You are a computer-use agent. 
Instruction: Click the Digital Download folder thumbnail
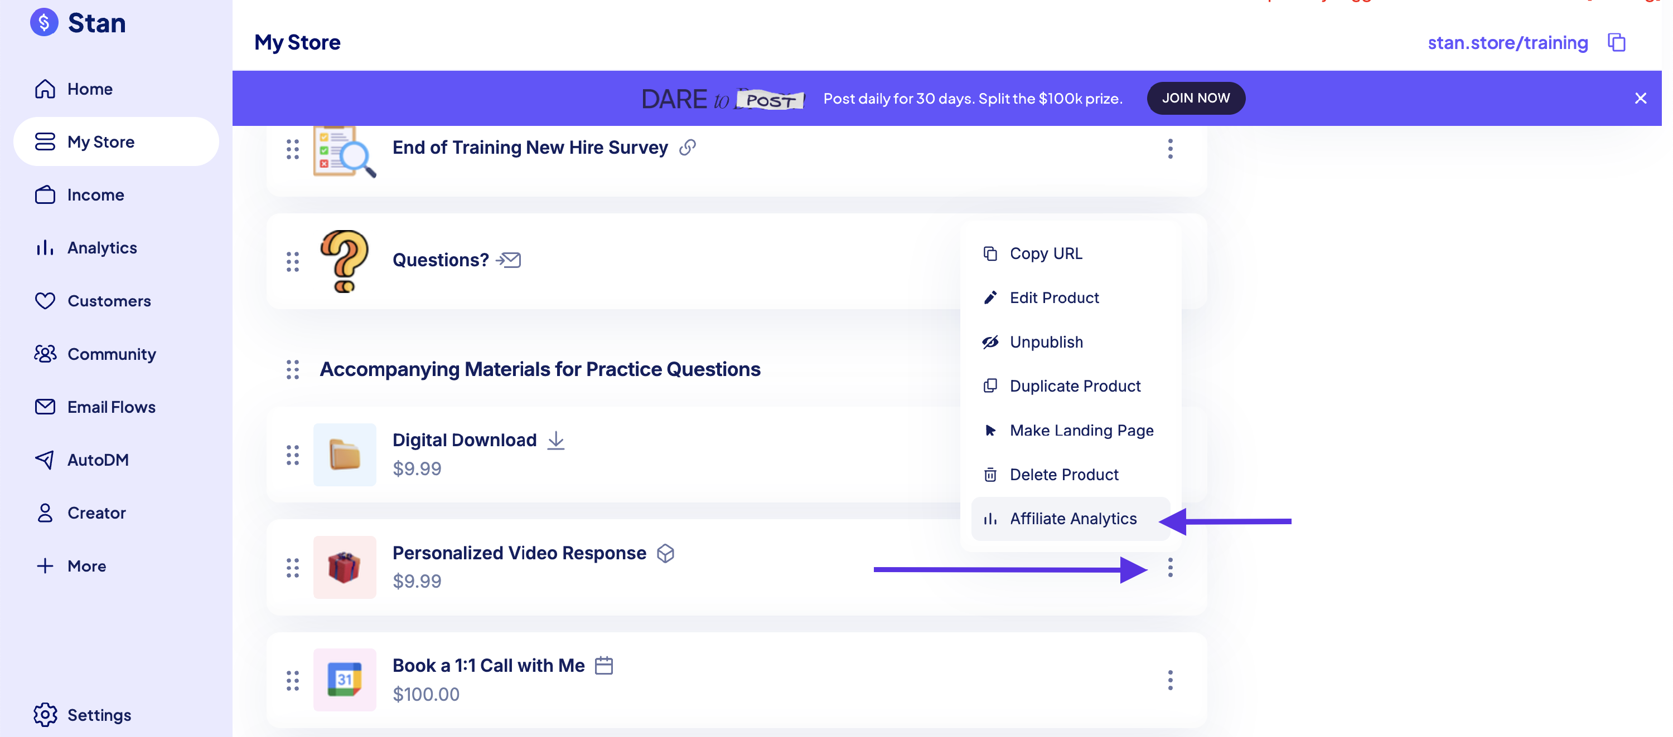coord(344,455)
